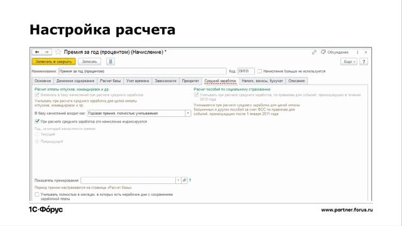
Task: Open the Еще dropdown menu
Action: (x=349, y=62)
